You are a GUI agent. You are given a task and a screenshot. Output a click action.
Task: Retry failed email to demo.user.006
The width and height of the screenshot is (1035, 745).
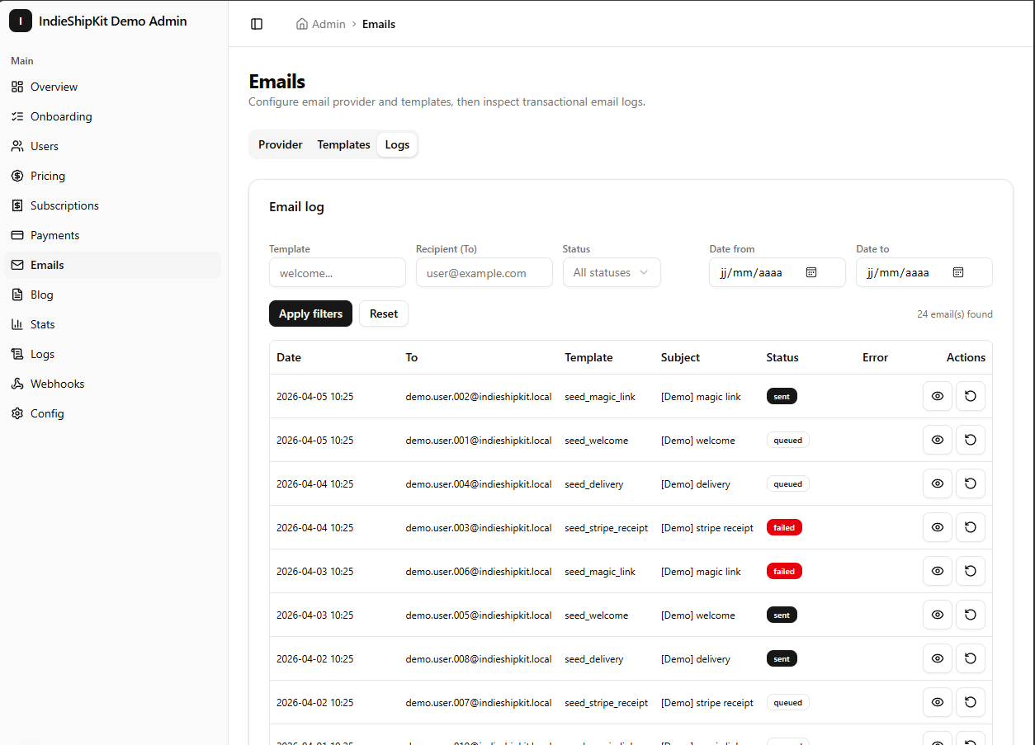coord(971,571)
